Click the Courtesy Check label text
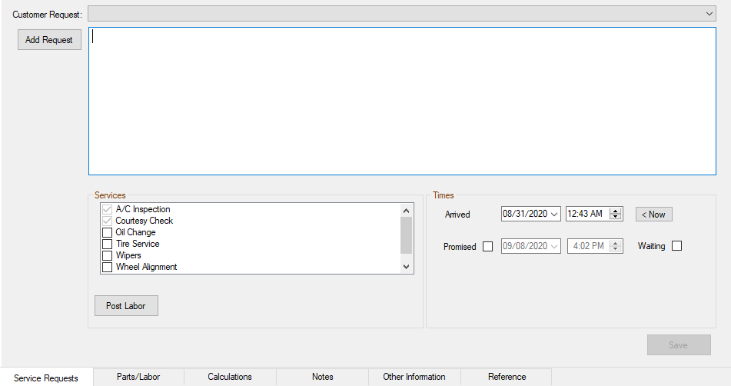This screenshot has height=386, width=731. coord(144,221)
